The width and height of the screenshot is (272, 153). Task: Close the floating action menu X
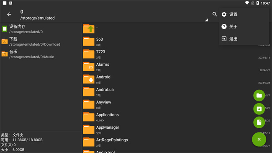pos(259,140)
